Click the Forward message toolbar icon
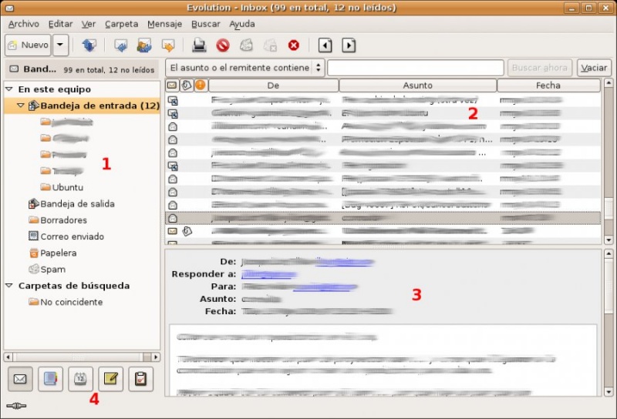Screen dimensions: 617x419 point(168,45)
